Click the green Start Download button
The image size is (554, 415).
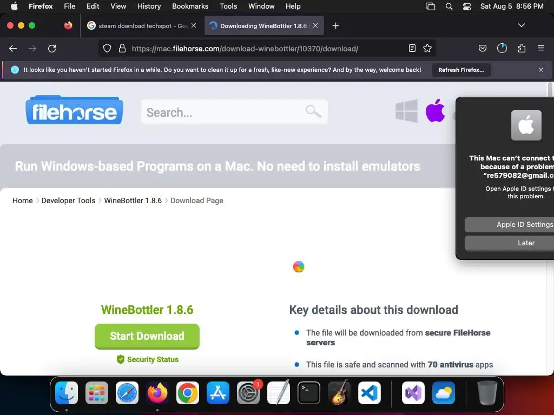pyautogui.click(x=147, y=336)
